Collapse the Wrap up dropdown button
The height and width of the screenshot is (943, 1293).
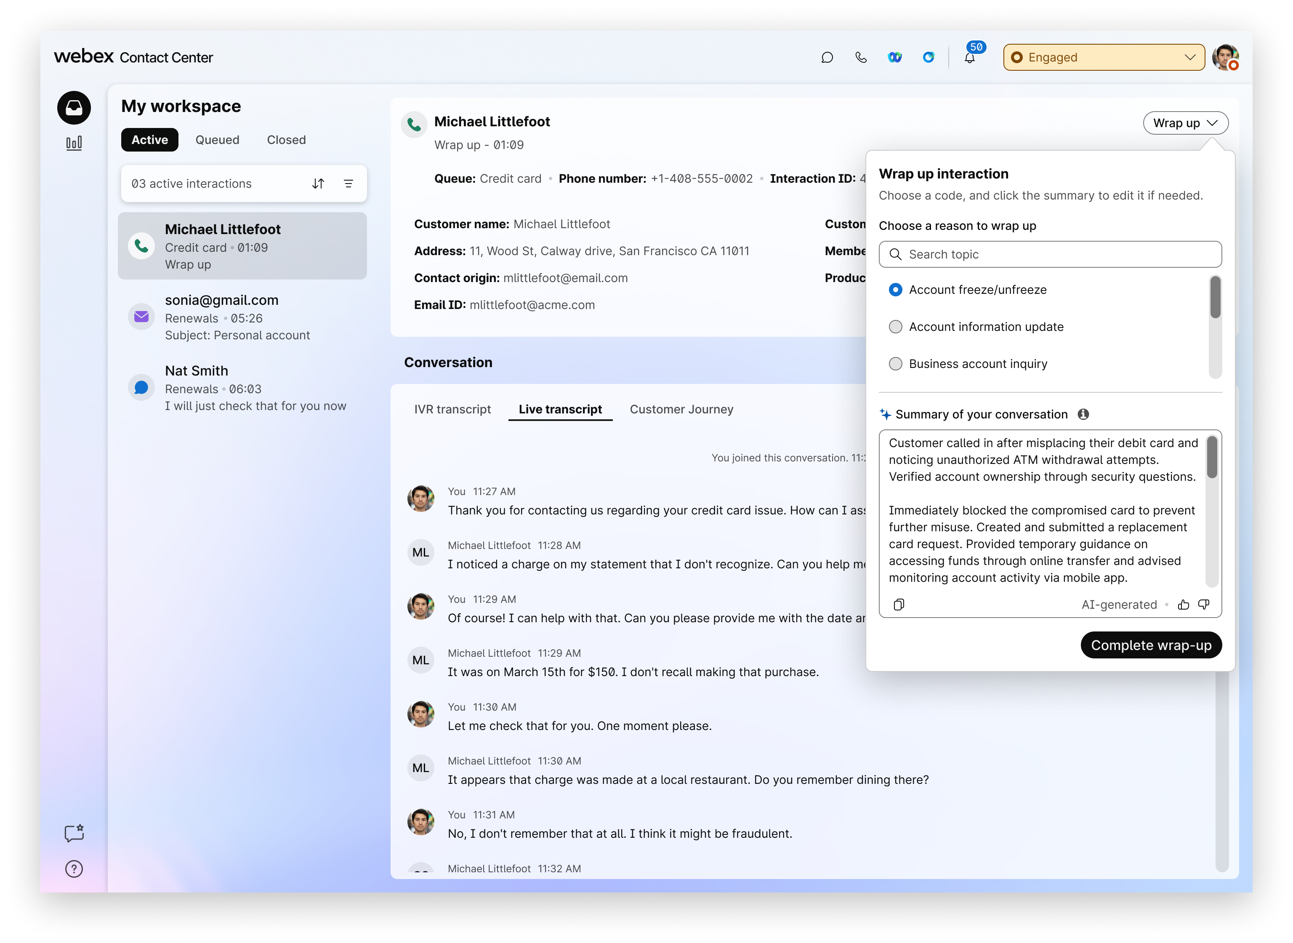1185,123
